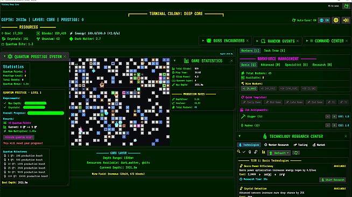Click the Crystals requirement progress bar
The width and height of the screenshot is (352, 197).
[34, 108]
